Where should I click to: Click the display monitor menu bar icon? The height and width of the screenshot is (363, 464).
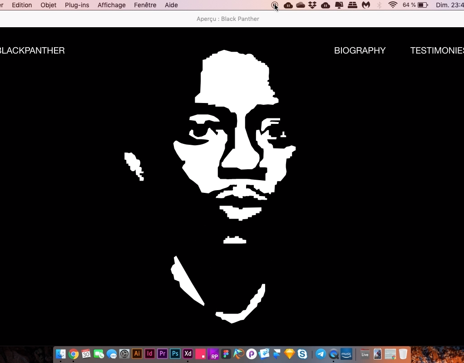(339, 5)
